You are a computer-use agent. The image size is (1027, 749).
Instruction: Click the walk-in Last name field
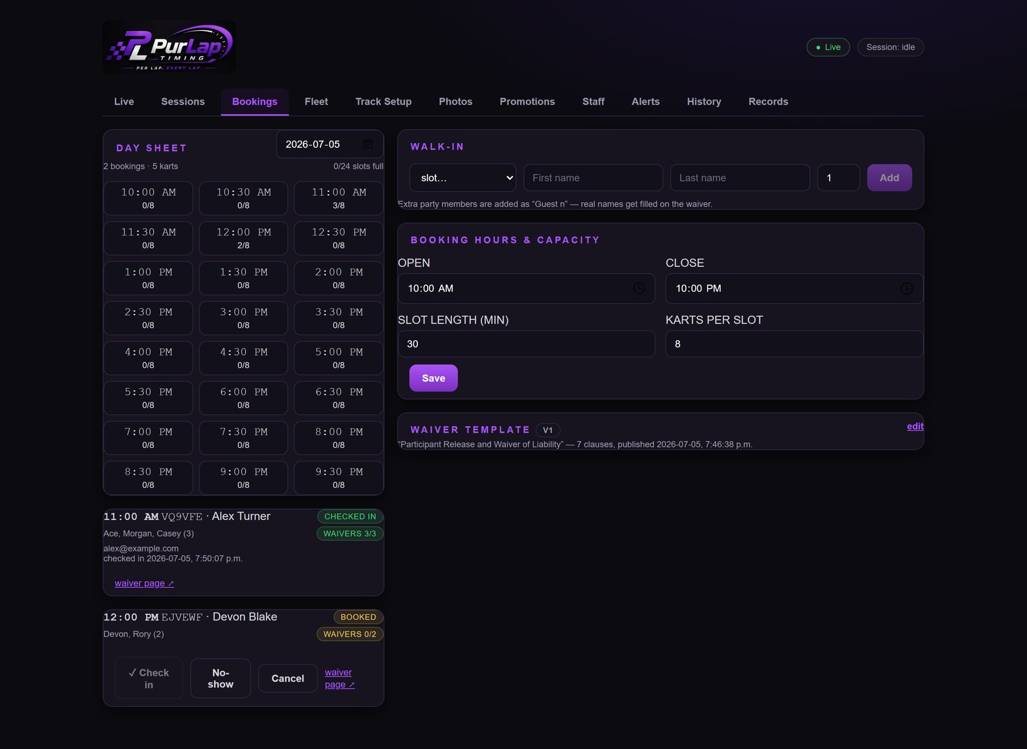coord(740,178)
